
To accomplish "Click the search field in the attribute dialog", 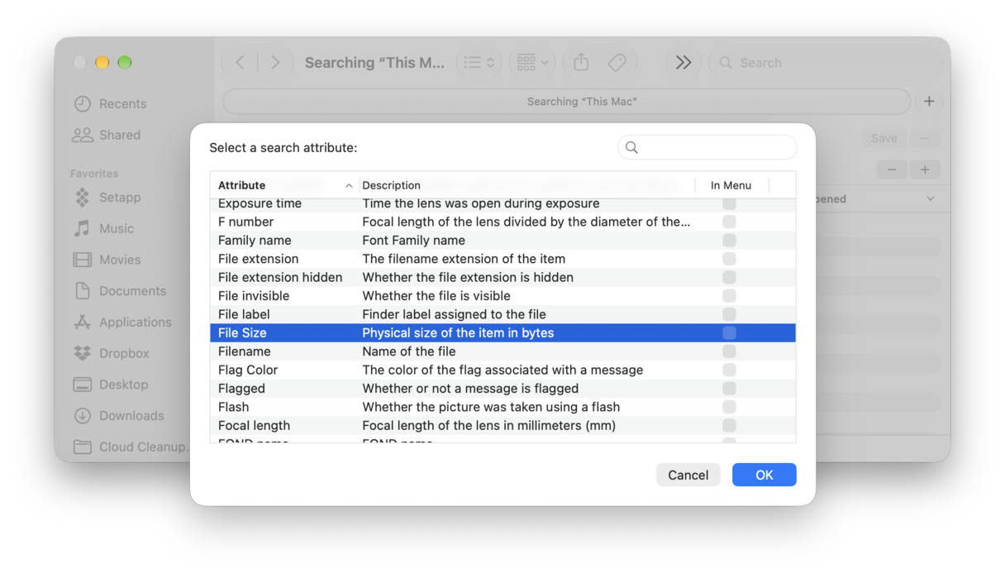I will [707, 147].
